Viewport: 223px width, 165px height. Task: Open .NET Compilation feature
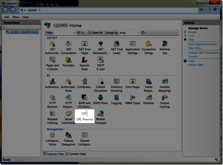coord(68,48)
